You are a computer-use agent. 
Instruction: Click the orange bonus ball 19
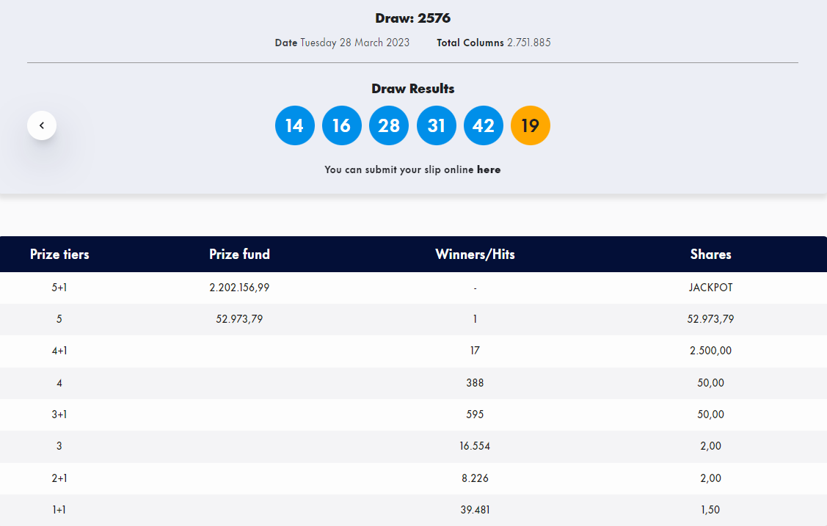click(531, 125)
